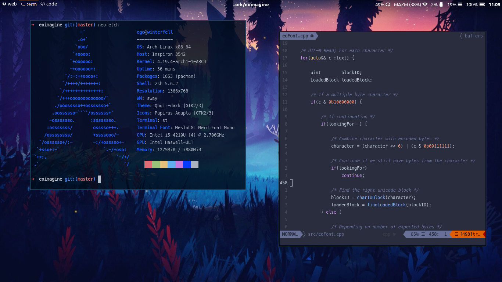
Task: Switch to the code workspace
Action: 49,4
